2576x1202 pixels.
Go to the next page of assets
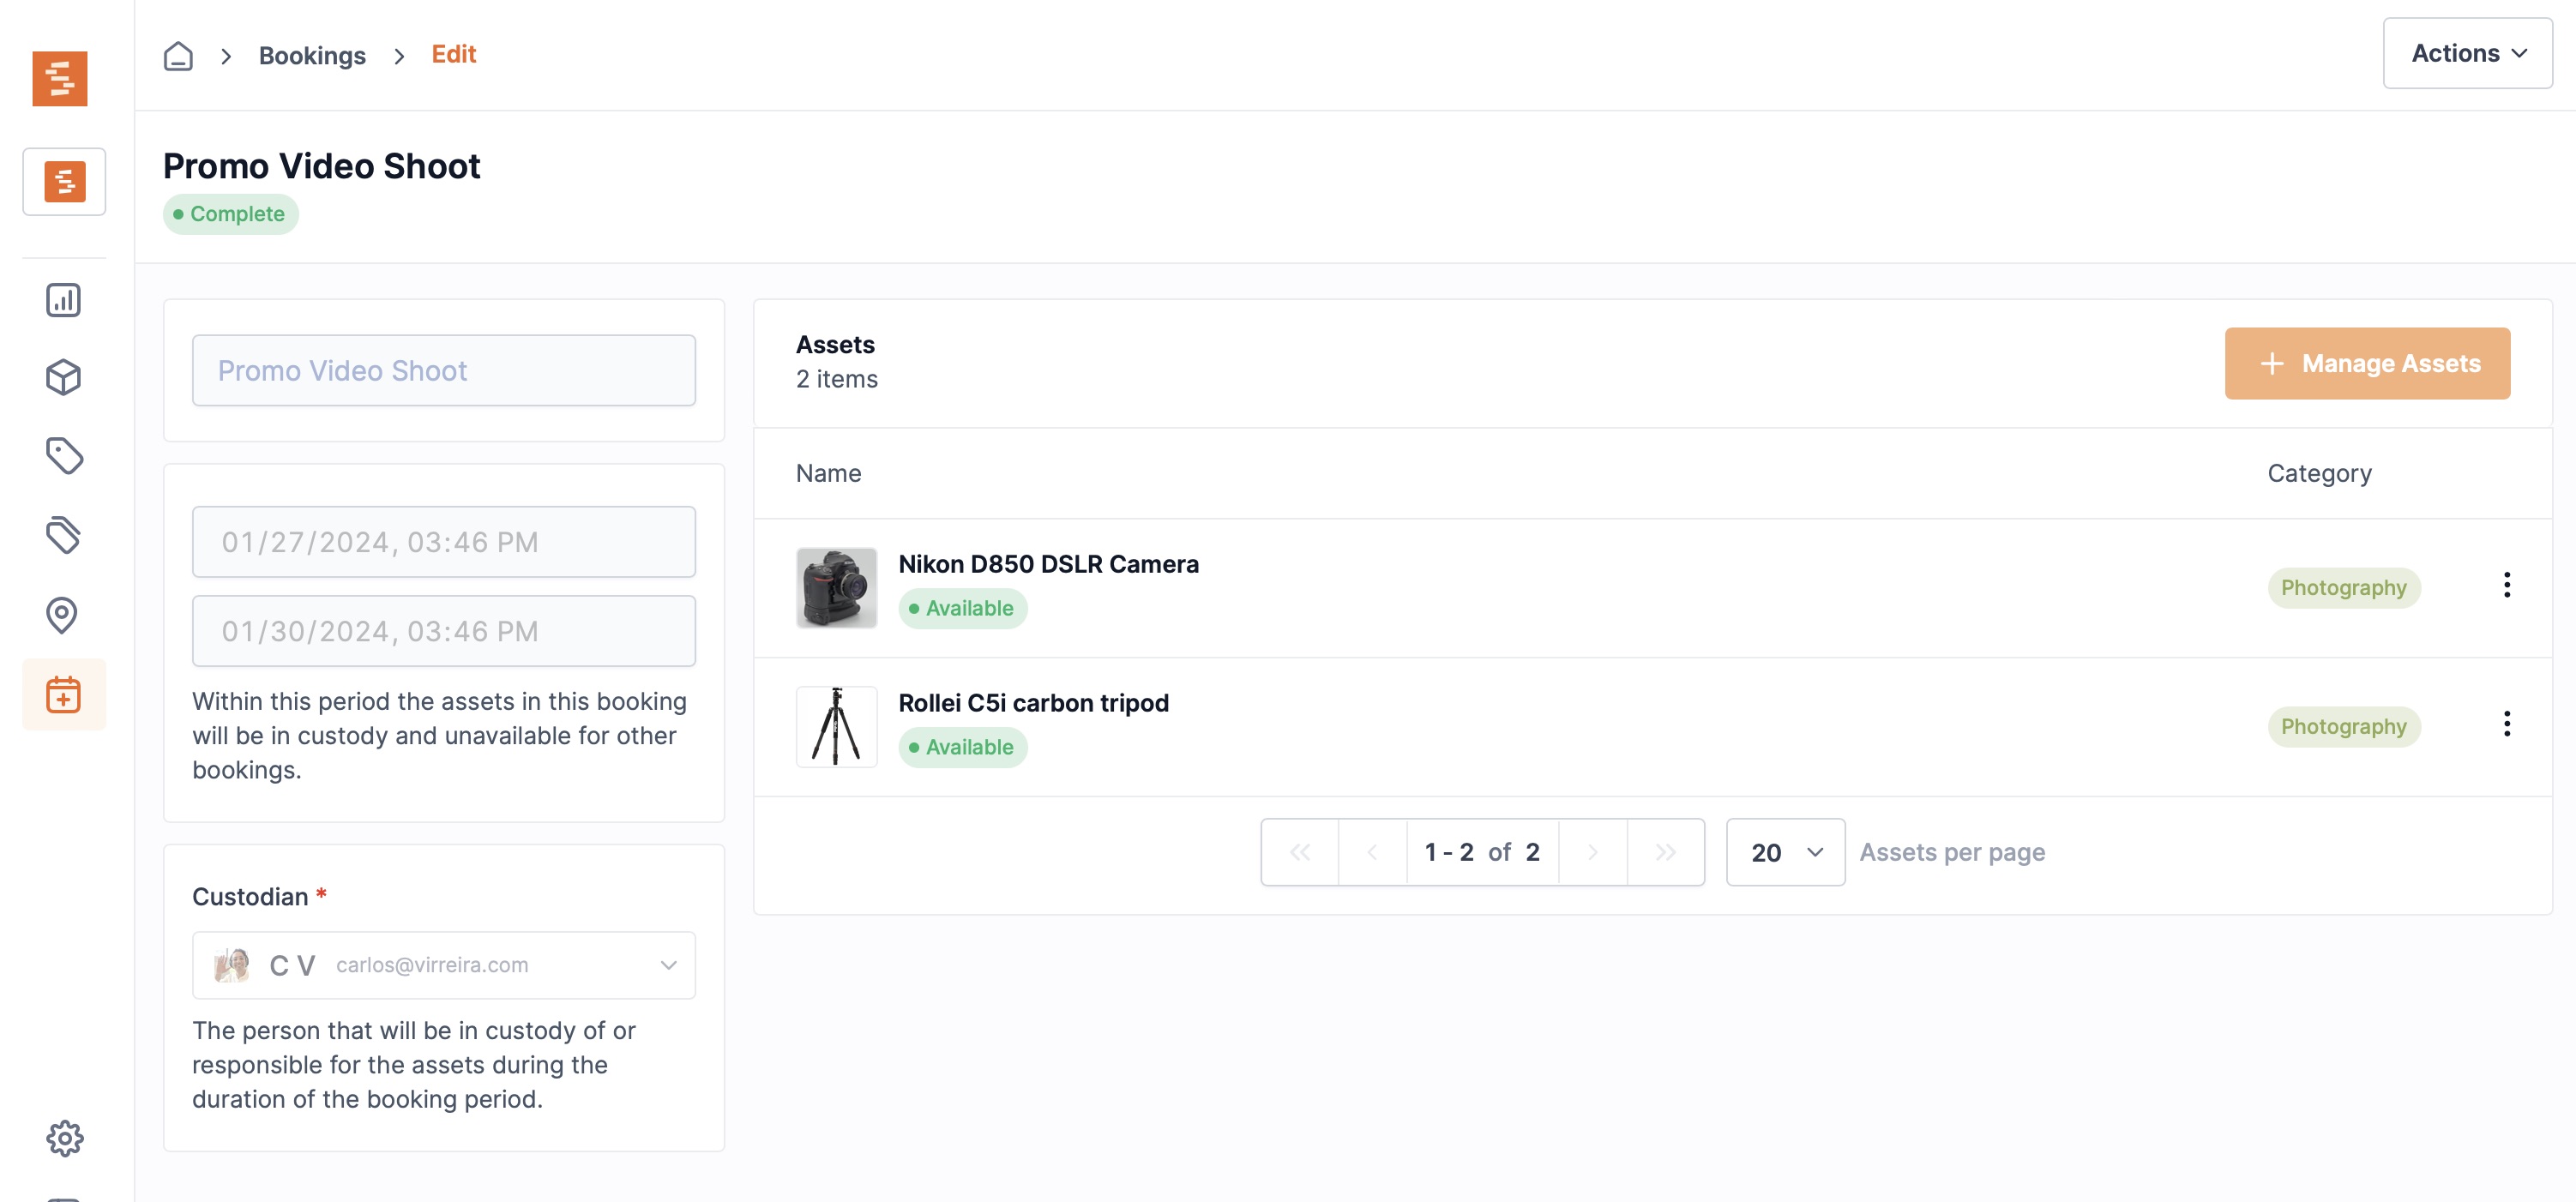pyautogui.click(x=1592, y=852)
